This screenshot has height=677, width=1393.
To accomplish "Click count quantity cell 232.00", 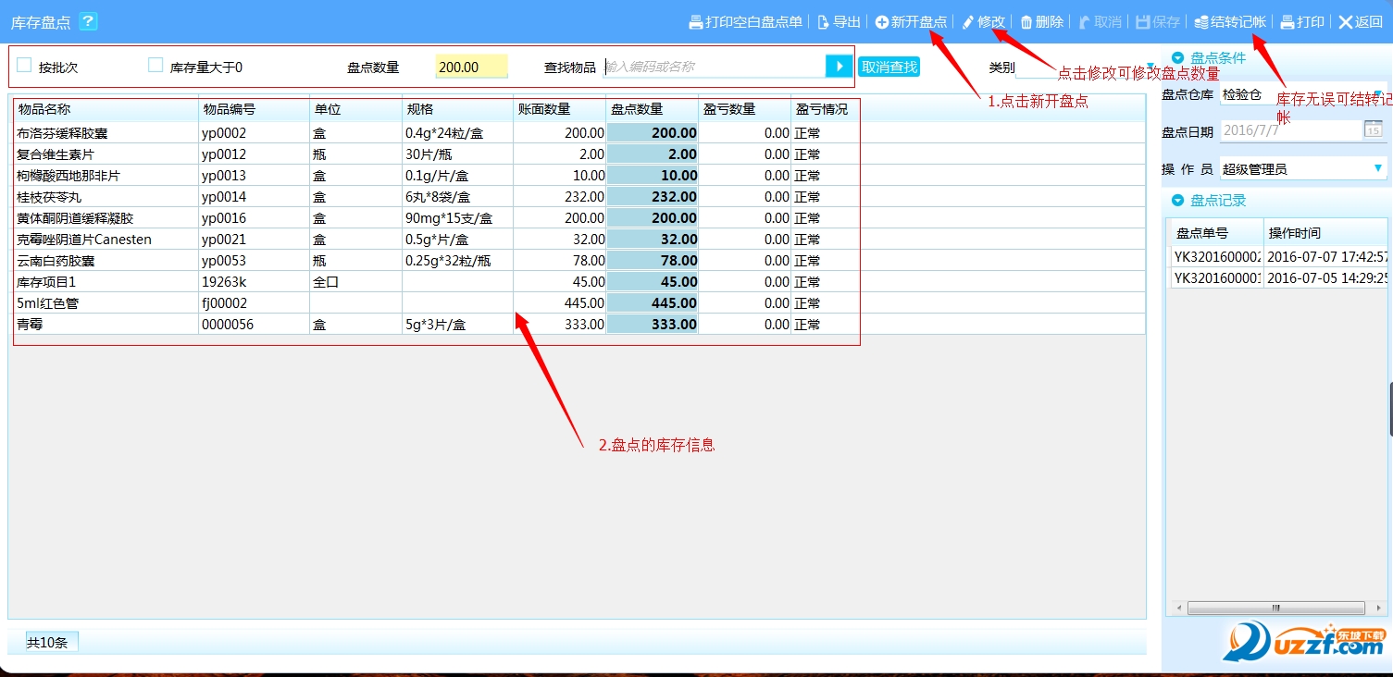I will coord(653,197).
